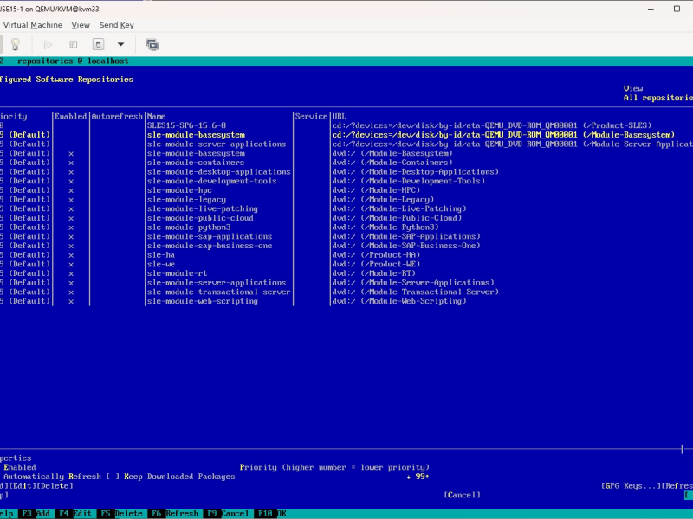Choose F4 Edit in the function key bar
This screenshot has height=519, width=693.
coord(75,514)
